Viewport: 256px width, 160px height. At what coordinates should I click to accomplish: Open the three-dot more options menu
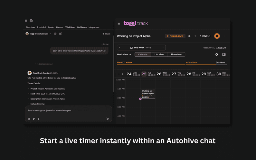click(225, 36)
